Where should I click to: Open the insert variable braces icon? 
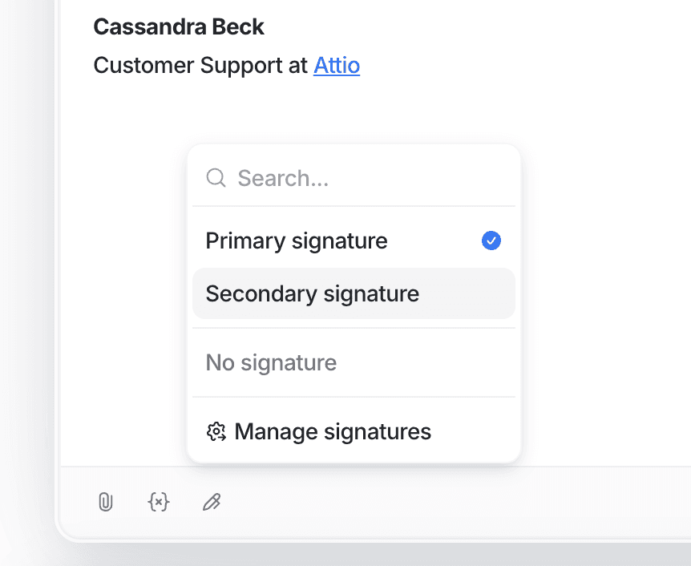(159, 503)
